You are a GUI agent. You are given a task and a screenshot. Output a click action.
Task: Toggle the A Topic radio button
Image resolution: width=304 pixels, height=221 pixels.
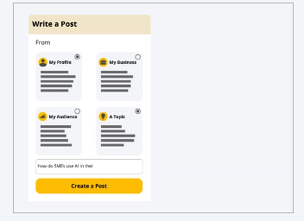pos(138,111)
